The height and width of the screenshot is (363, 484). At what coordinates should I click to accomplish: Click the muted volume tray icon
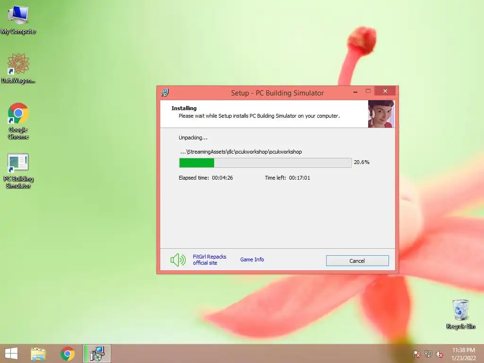click(440, 354)
